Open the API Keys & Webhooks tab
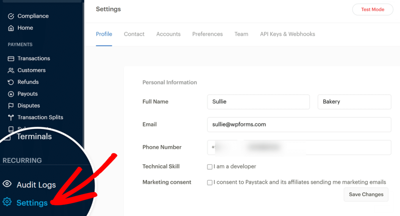The image size is (400, 216). [287, 34]
